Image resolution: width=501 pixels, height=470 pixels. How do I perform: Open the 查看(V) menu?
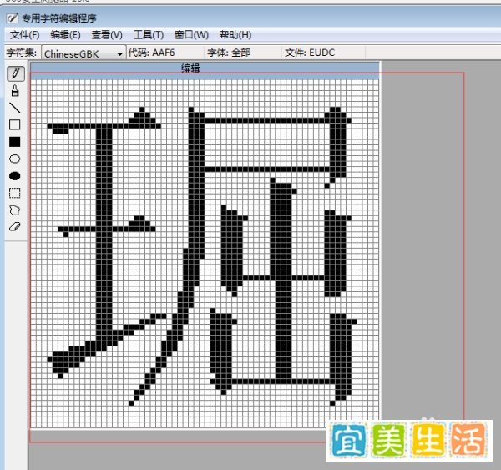click(x=107, y=35)
